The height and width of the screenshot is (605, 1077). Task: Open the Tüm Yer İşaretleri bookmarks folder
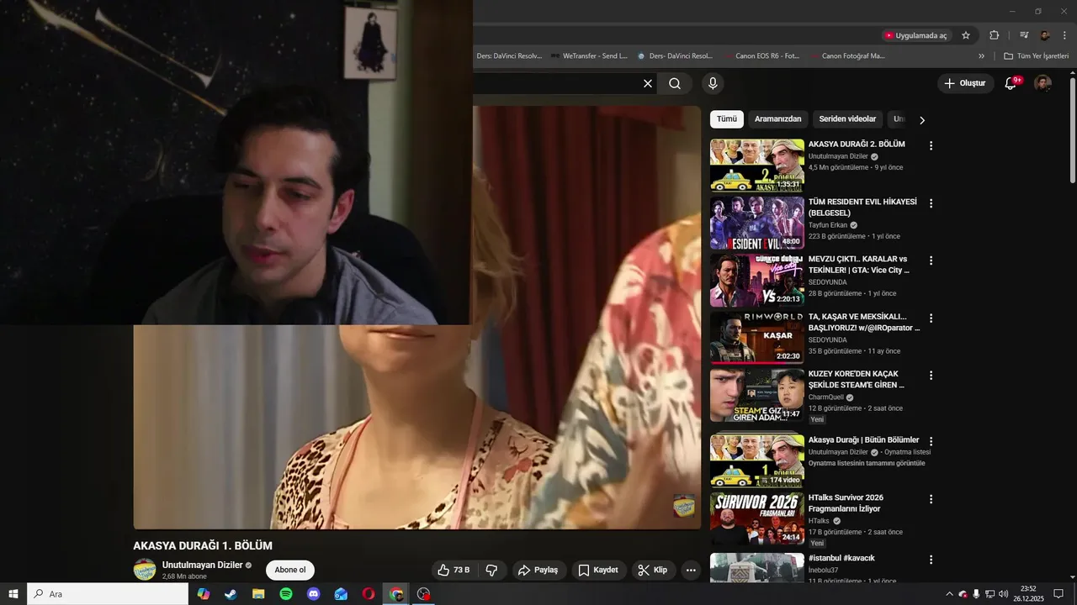point(1037,56)
